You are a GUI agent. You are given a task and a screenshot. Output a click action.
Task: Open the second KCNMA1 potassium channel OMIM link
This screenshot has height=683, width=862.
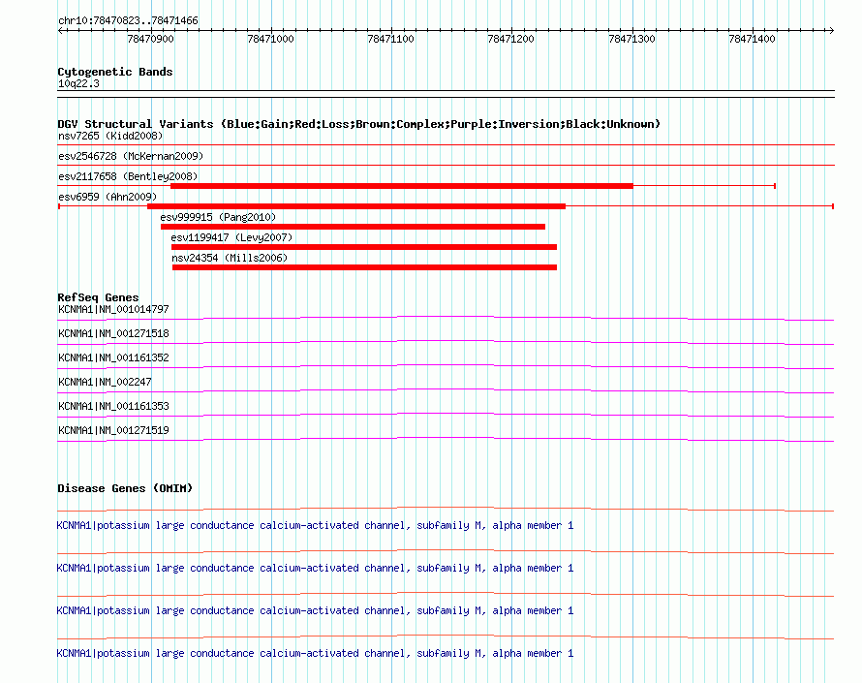point(315,568)
